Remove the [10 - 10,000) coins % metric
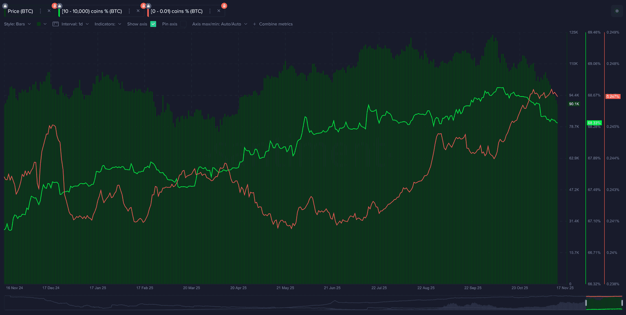 [x=138, y=11]
